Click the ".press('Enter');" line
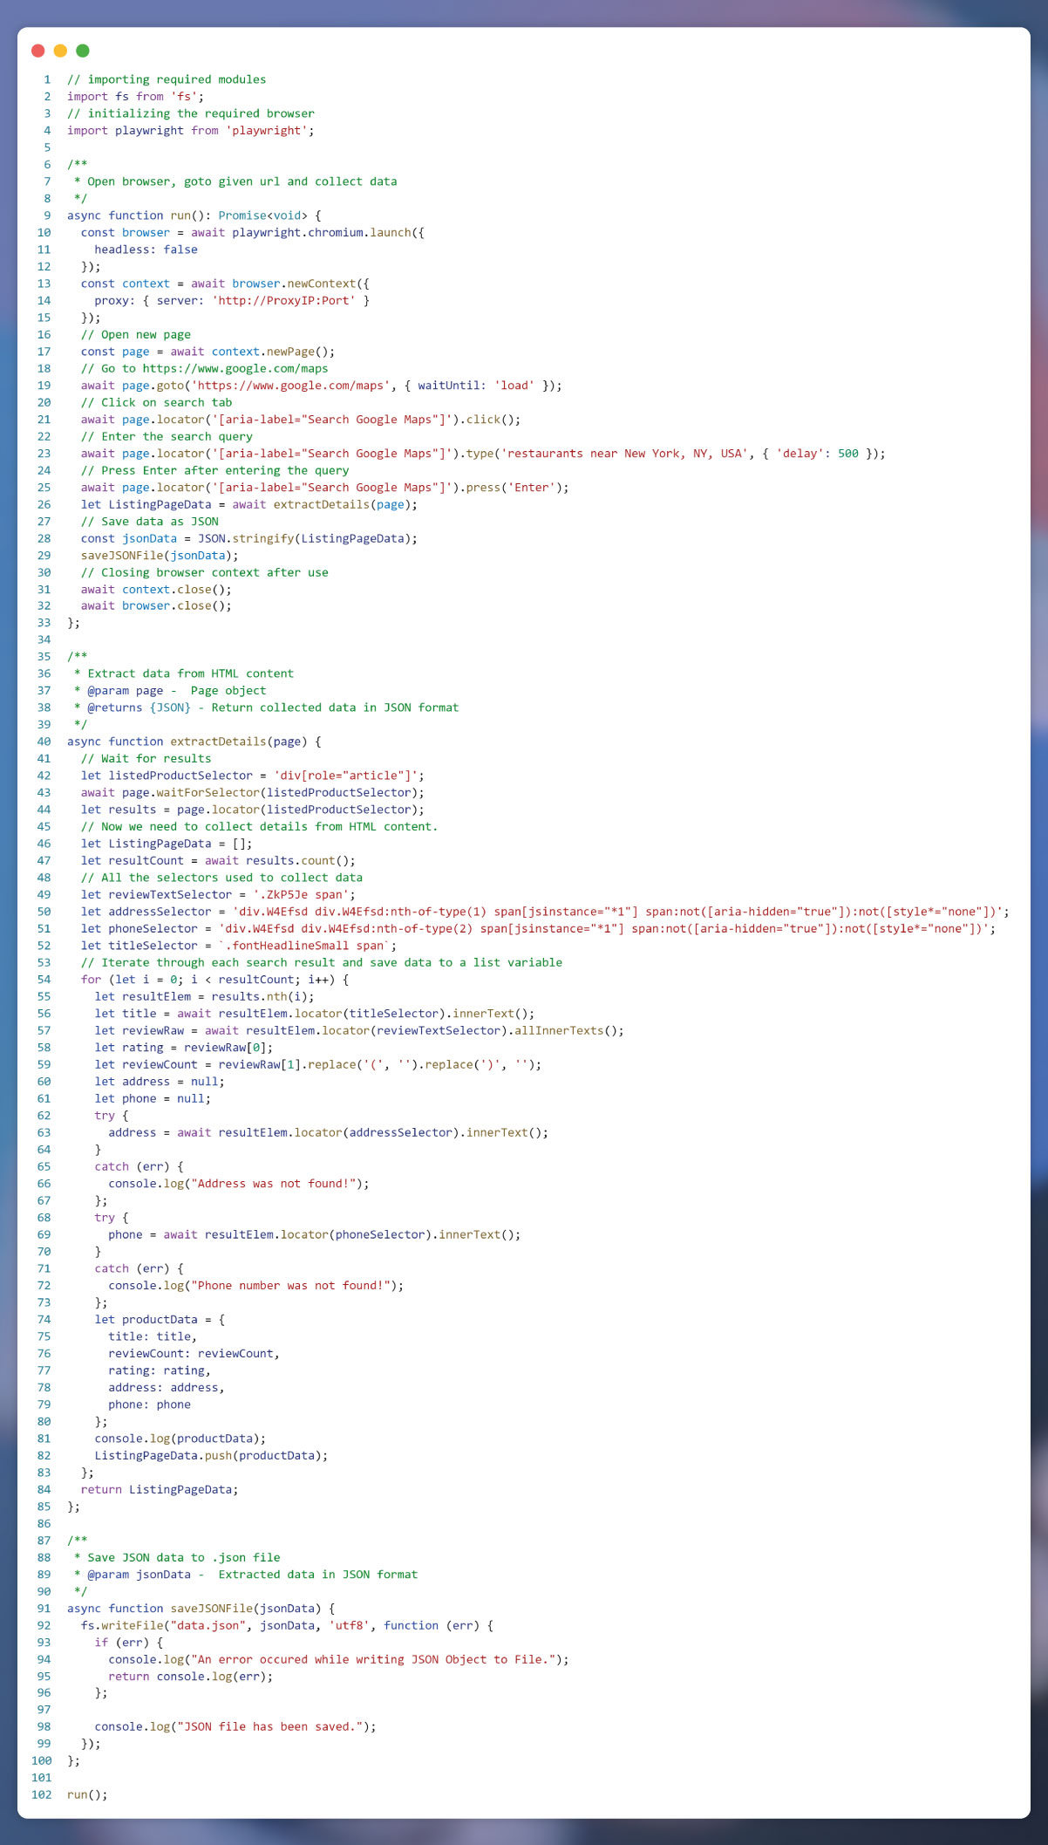This screenshot has width=1048, height=1845. coord(324,488)
